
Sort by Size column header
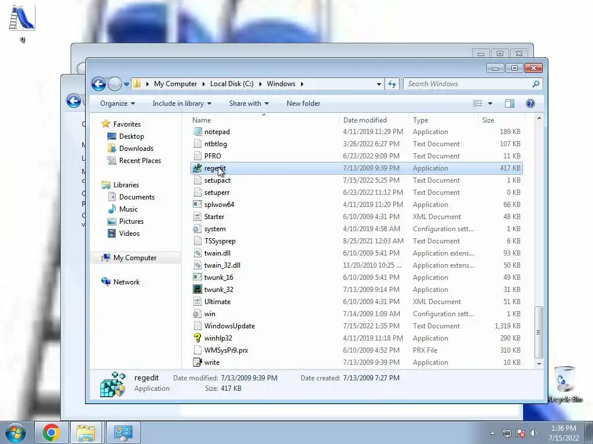[488, 120]
